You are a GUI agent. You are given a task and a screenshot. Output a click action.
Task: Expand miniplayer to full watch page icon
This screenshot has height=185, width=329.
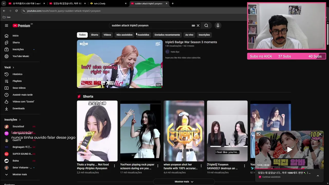[x=259, y=134]
